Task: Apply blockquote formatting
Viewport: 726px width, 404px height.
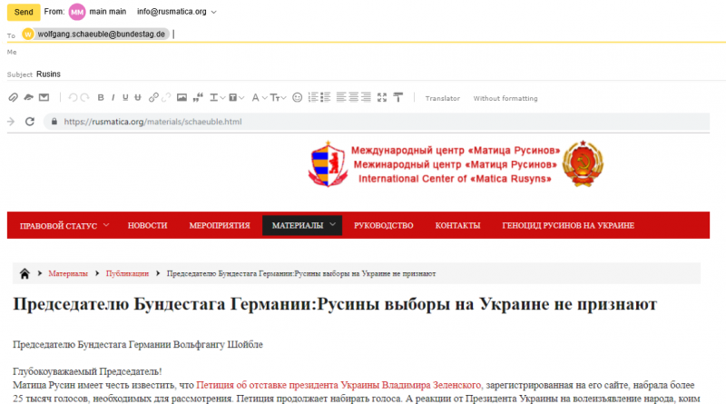Action: pyautogui.click(x=198, y=97)
